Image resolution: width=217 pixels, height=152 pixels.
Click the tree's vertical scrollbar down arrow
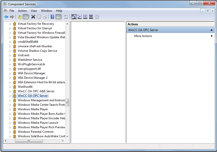tap(67, 137)
